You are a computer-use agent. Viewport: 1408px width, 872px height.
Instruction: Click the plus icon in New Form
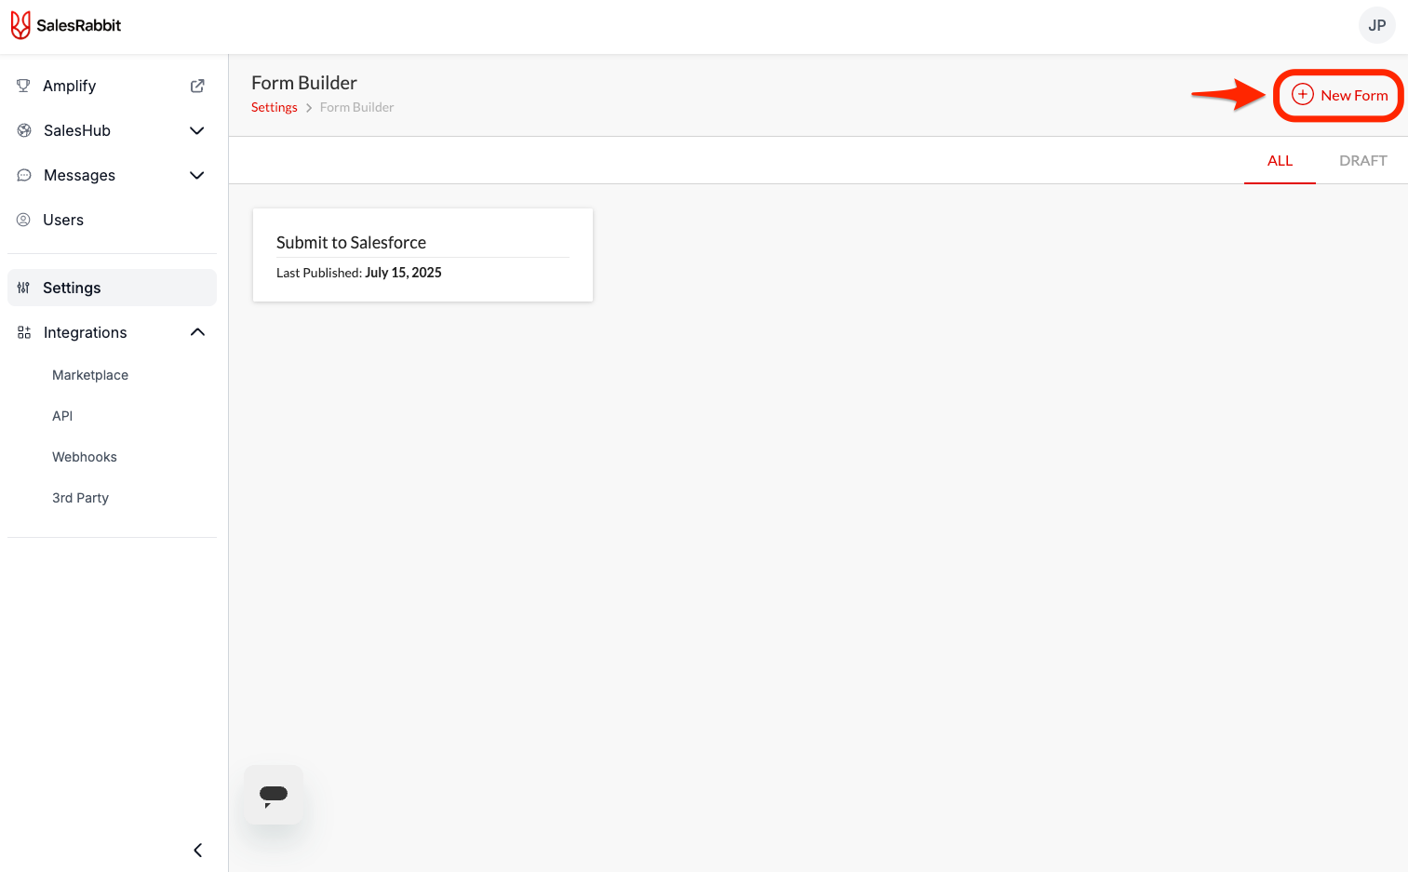[x=1303, y=95]
